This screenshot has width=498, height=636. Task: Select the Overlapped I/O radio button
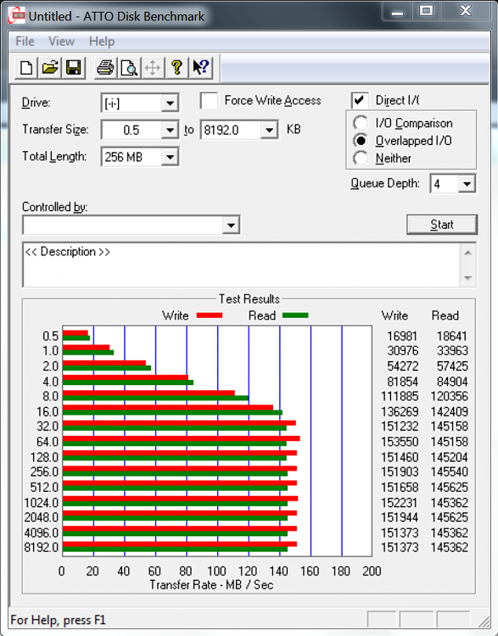click(361, 141)
